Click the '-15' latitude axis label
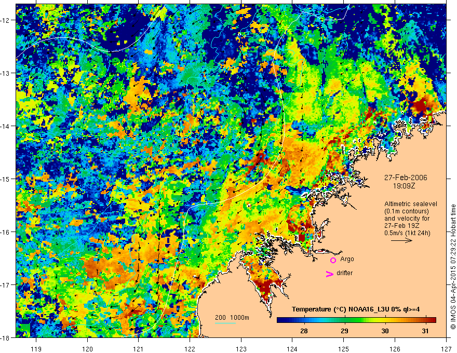 click(x=6, y=179)
